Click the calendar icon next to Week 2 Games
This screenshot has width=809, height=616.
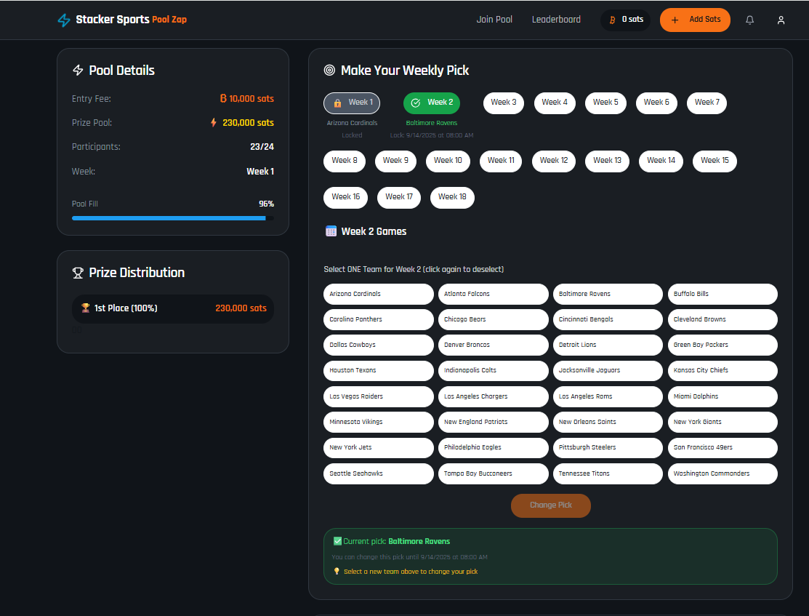point(331,231)
